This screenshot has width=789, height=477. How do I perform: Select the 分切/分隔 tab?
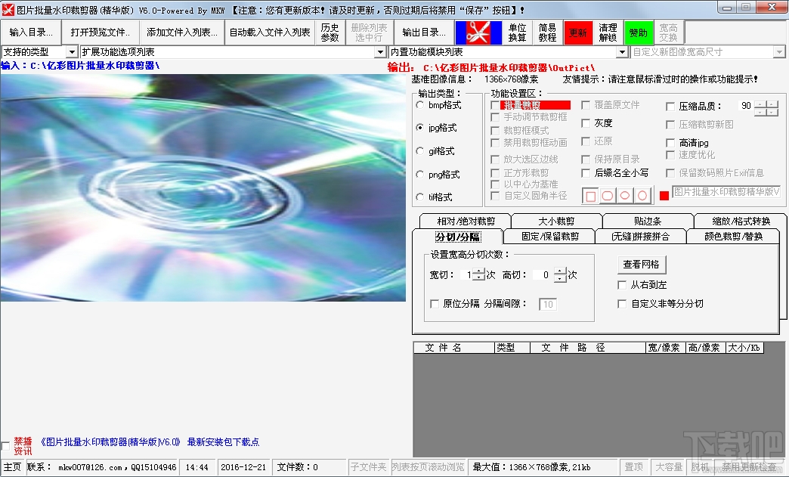(458, 237)
